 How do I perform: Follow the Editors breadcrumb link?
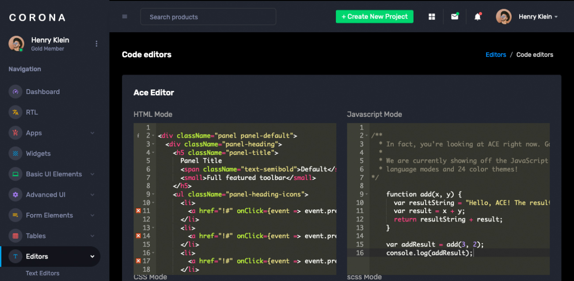coord(495,55)
